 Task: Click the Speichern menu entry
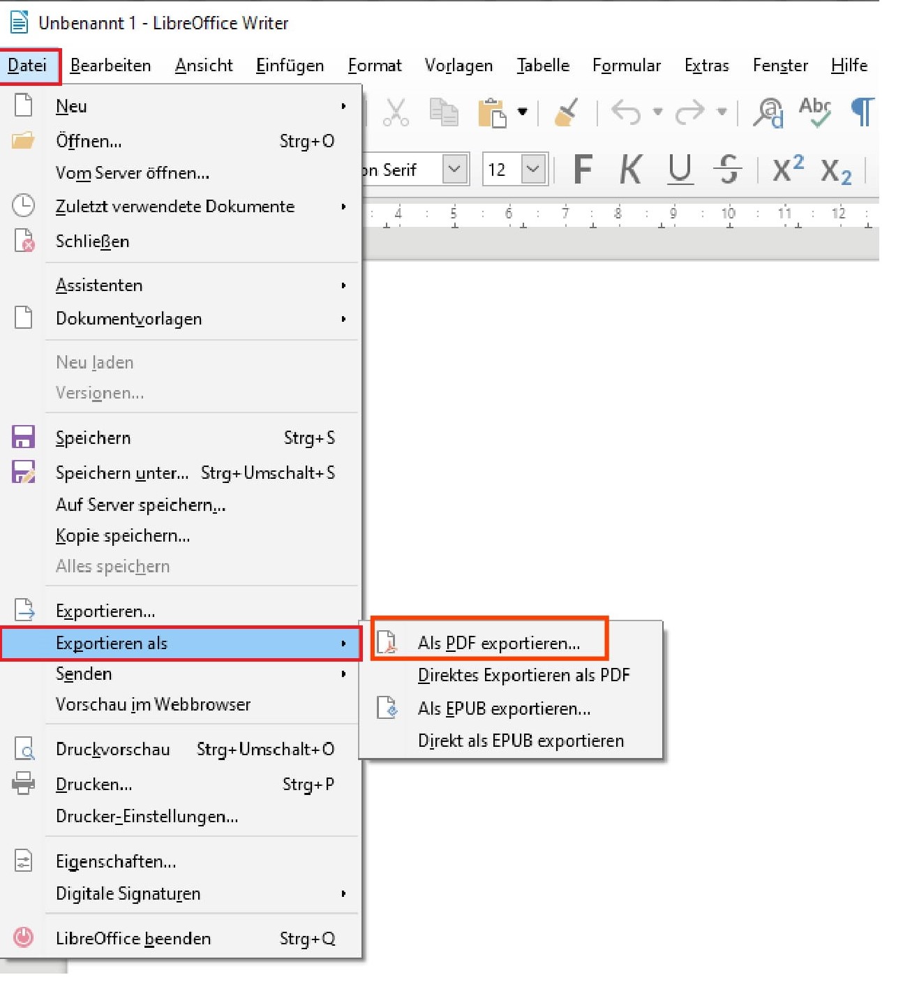tap(181, 438)
